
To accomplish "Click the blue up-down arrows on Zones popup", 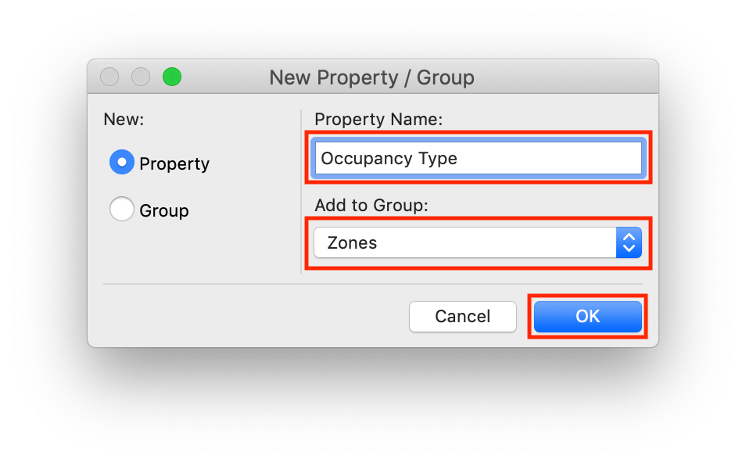I will click(x=629, y=242).
